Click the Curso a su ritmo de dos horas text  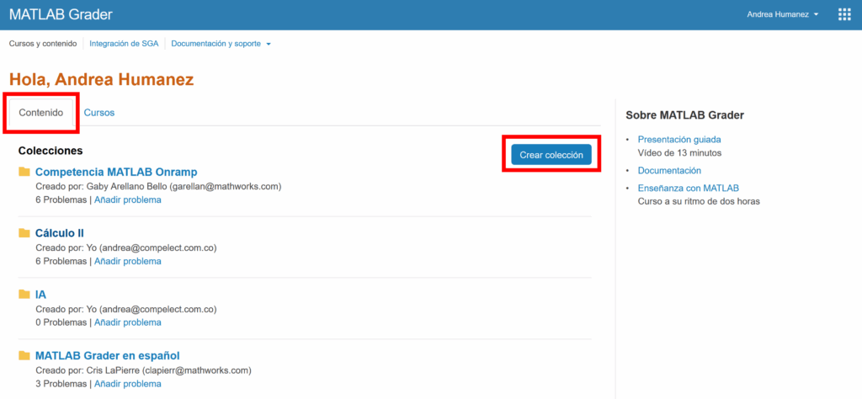[699, 201]
